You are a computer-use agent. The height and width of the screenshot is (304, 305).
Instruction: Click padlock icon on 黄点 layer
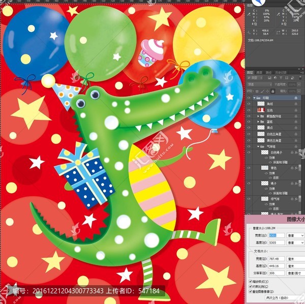coord(296,128)
